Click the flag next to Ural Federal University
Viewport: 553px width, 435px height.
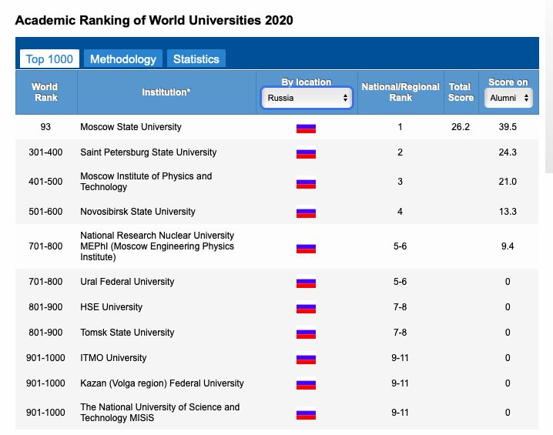306,282
